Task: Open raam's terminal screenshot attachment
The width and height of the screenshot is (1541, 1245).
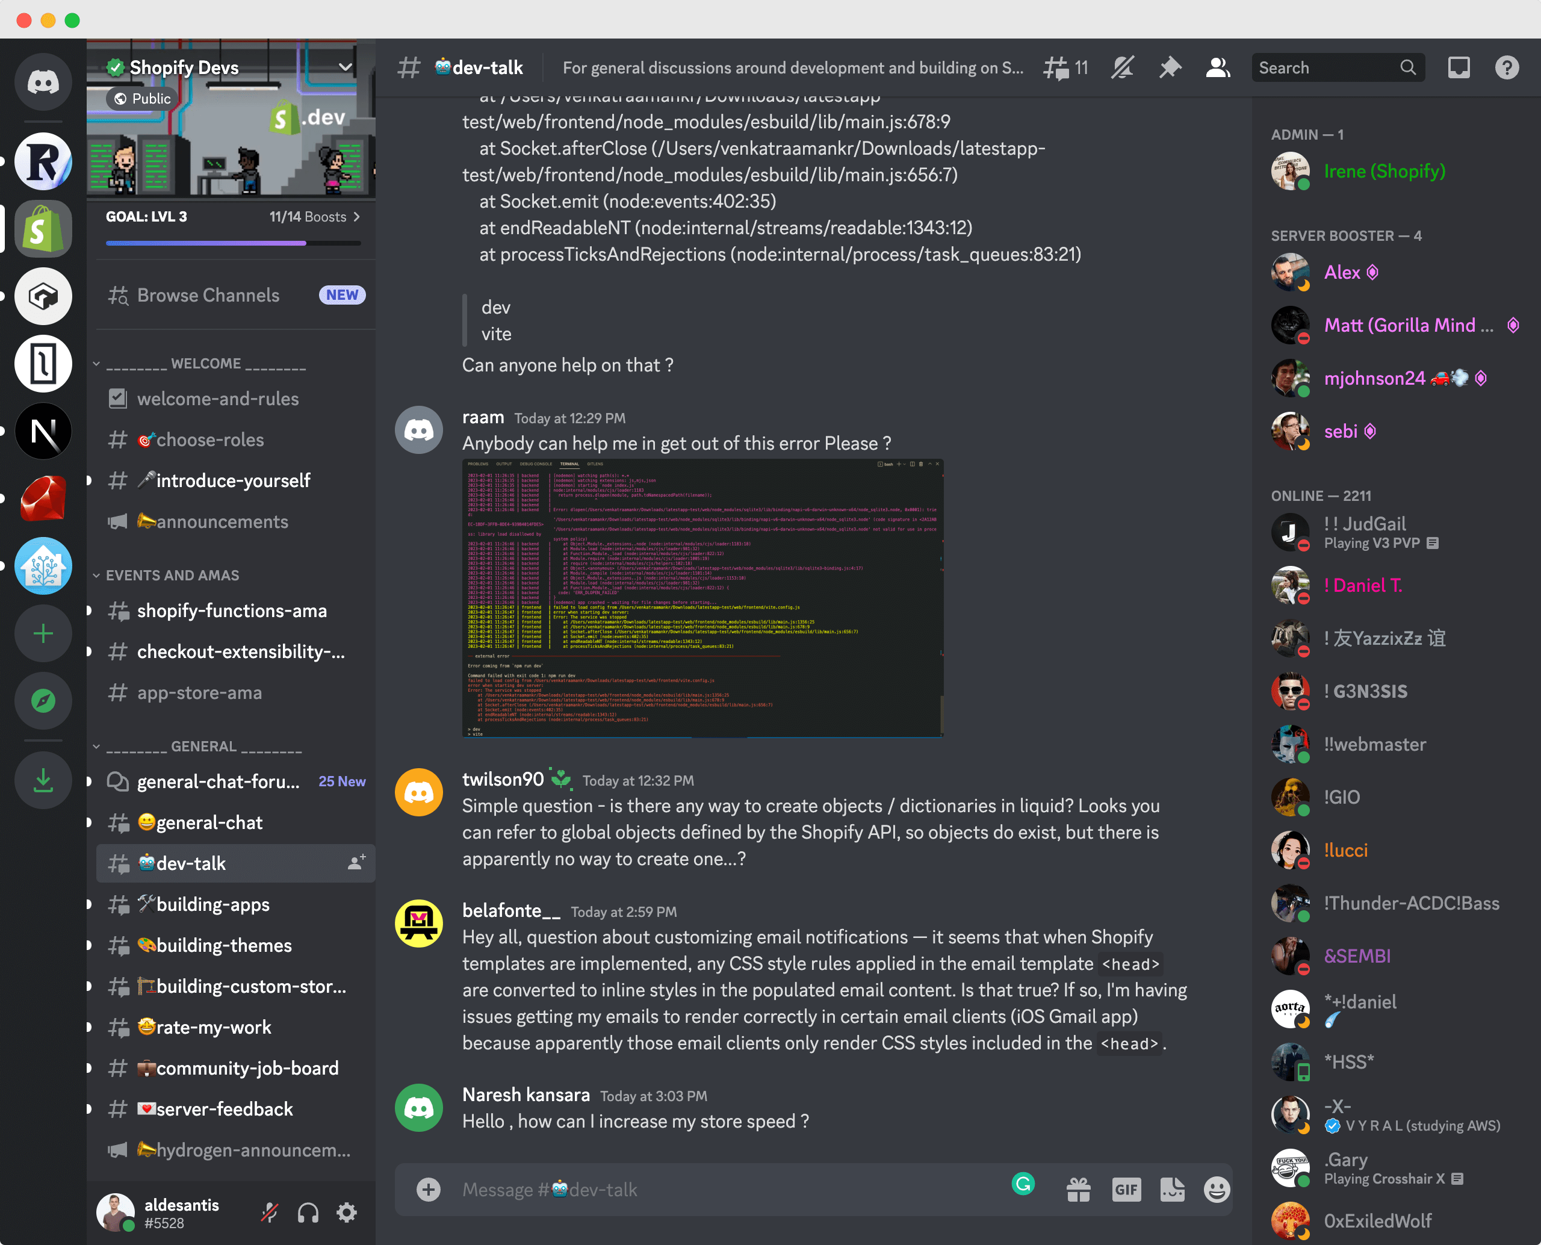Action: 702,598
